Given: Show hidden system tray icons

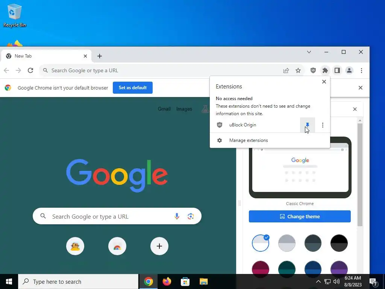Looking at the screenshot, I should pyautogui.click(x=318, y=281).
